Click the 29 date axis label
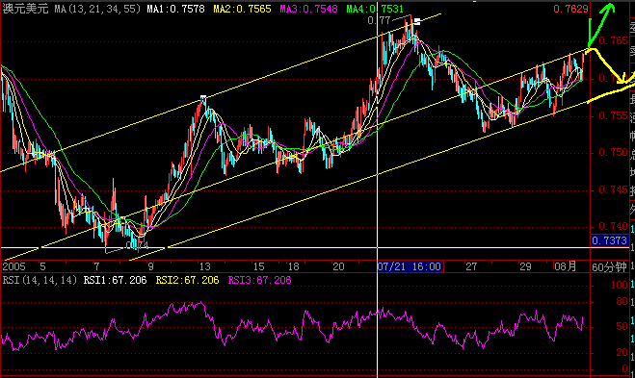This screenshot has height=378, width=635. click(525, 266)
